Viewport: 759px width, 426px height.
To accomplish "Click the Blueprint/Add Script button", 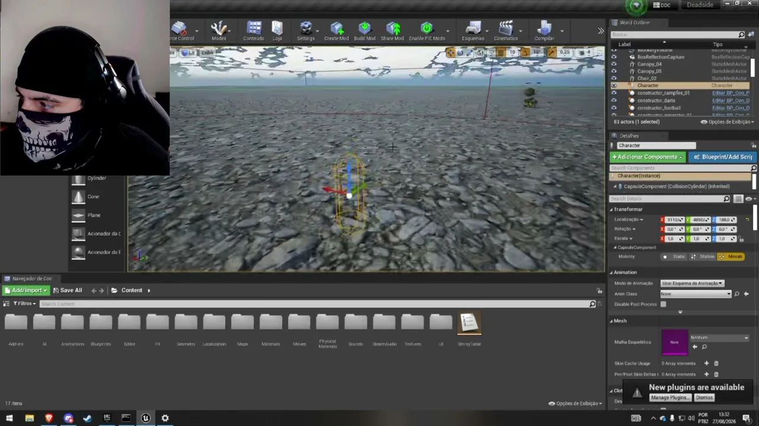I will [723, 157].
